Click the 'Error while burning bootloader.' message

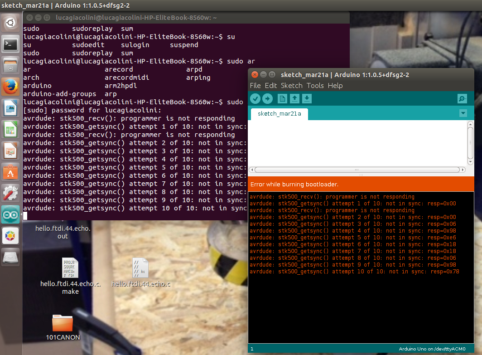[x=294, y=184]
